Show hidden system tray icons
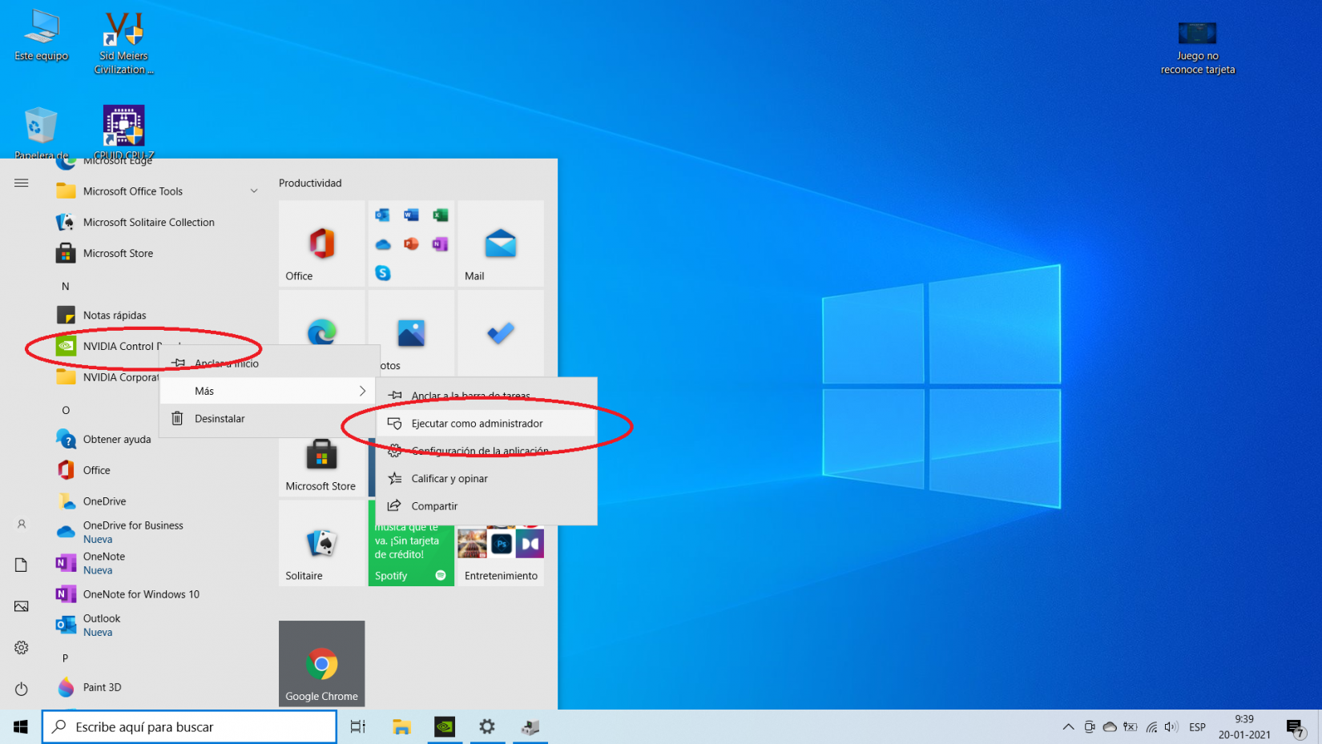Viewport: 1322px width, 744px height. 1068,727
